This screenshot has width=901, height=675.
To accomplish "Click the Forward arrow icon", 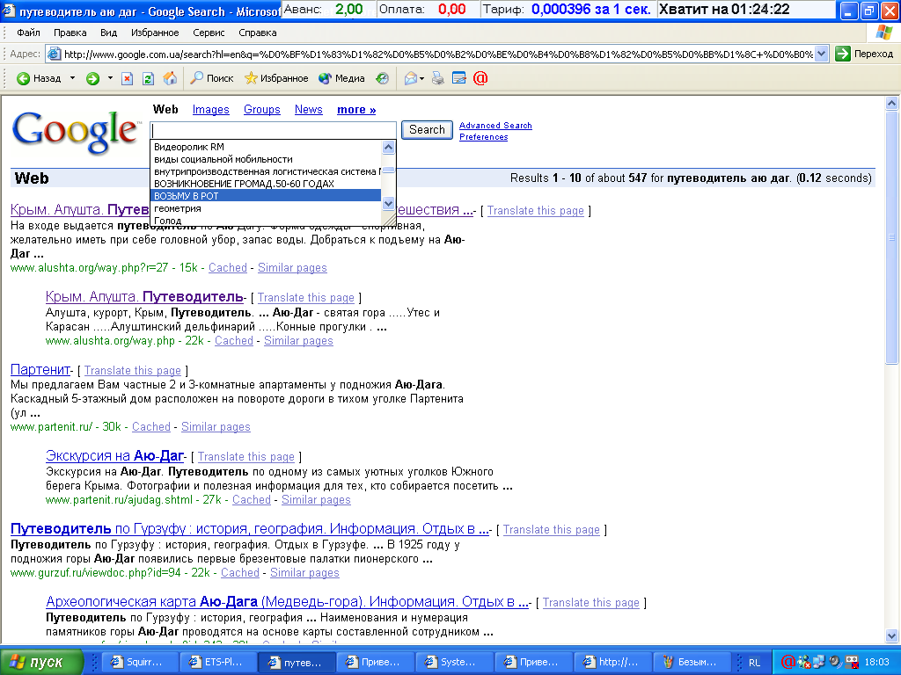I will 92,78.
